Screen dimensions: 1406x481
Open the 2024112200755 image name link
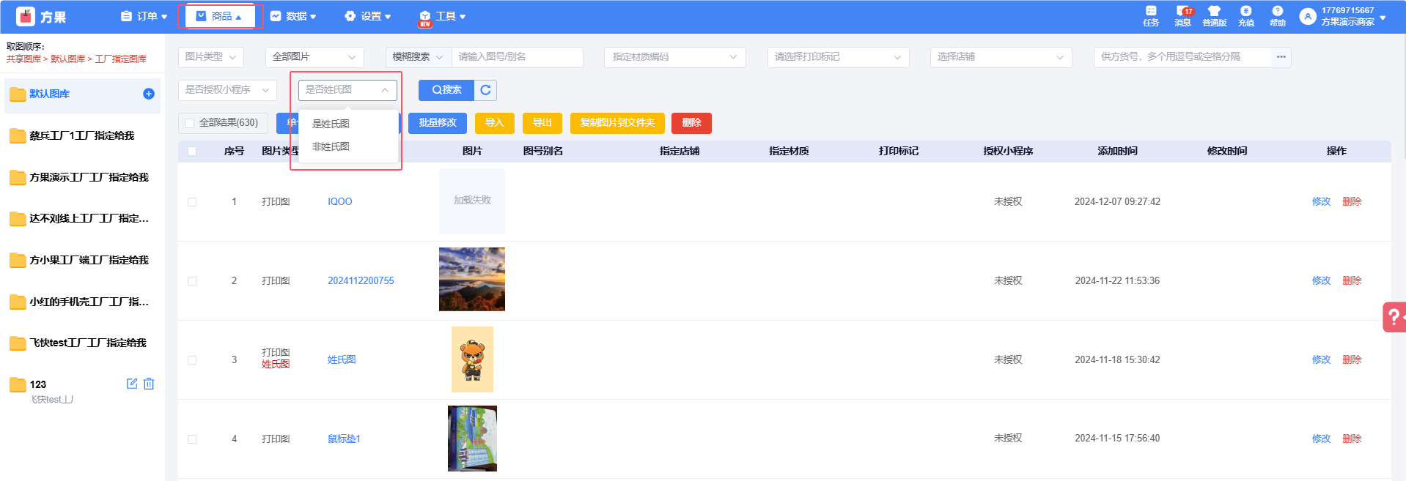click(x=361, y=280)
